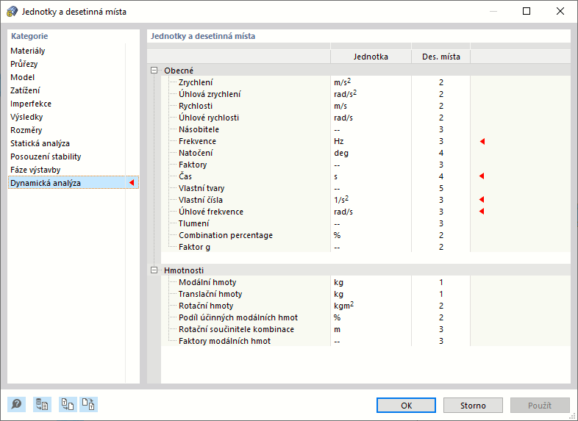Confirm with the OK button

pos(406,405)
